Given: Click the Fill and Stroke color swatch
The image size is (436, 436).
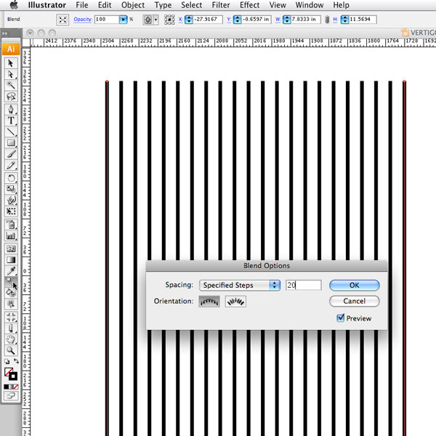Looking at the screenshot, I should click(x=10, y=374).
